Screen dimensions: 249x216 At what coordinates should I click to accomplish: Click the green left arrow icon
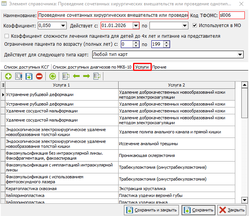coord(76,76)
